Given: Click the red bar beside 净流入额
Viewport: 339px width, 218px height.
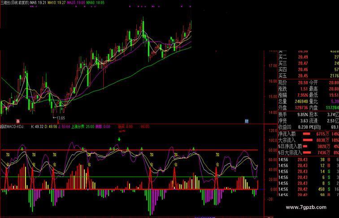Looking at the screenshot, I should point(307,134).
